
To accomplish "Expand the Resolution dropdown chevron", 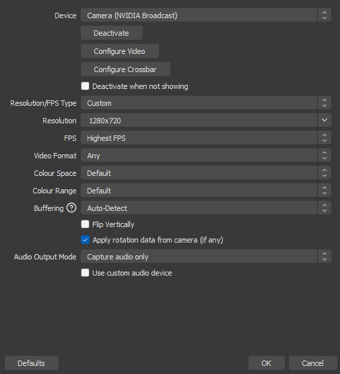I will click(x=325, y=120).
